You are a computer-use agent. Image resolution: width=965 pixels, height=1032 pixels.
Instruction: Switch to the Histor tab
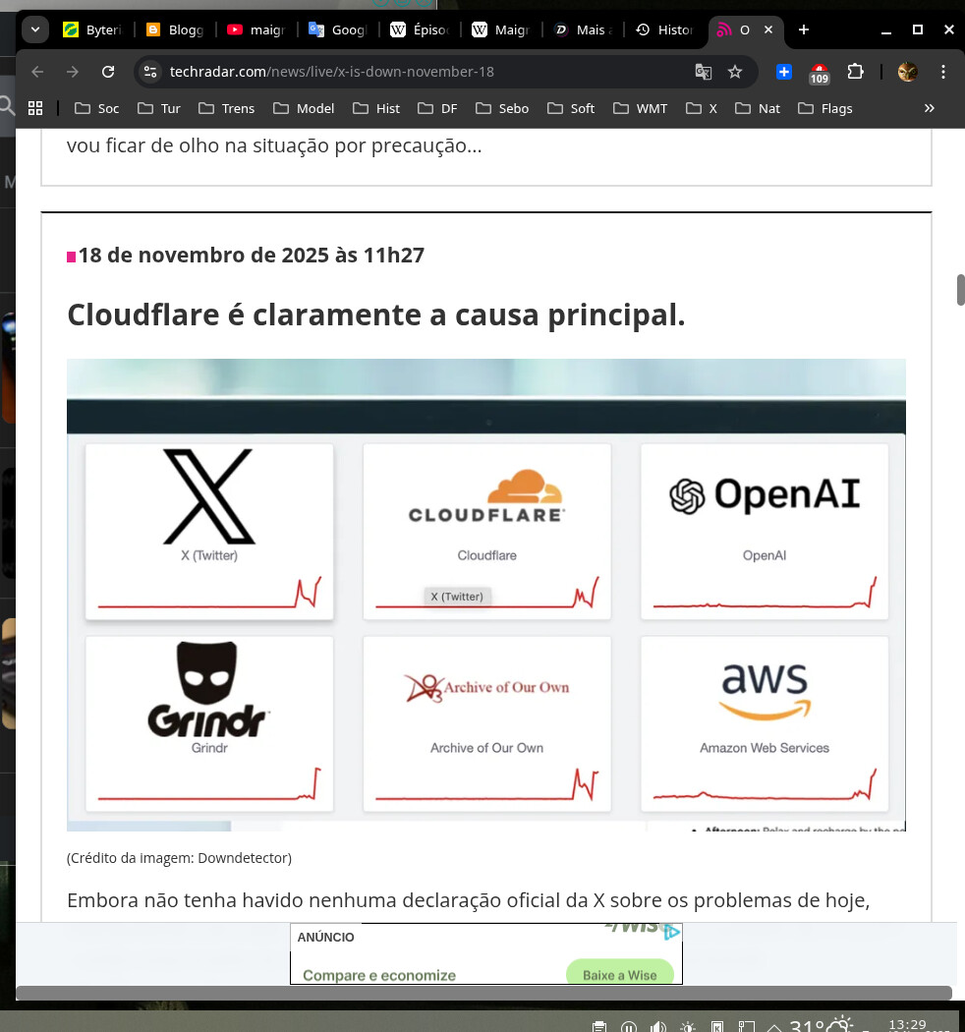(665, 29)
